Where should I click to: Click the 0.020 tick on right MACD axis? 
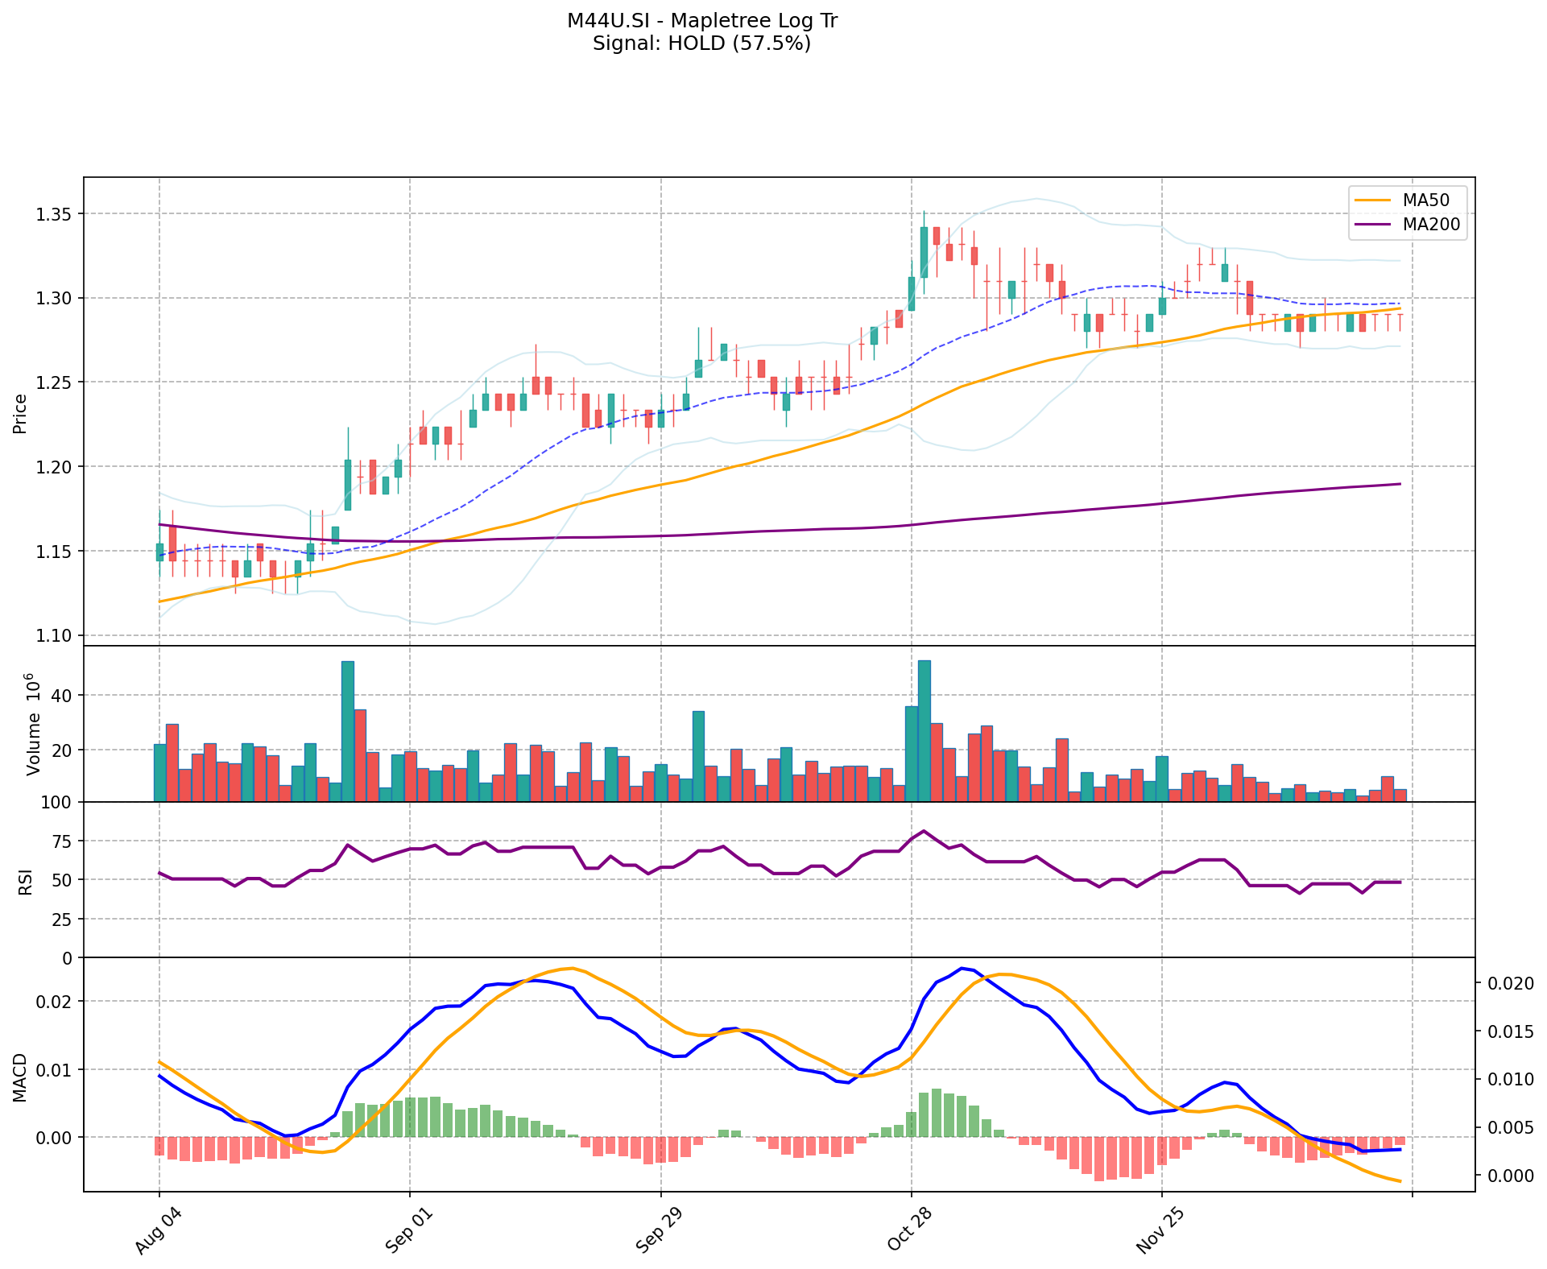click(1511, 983)
